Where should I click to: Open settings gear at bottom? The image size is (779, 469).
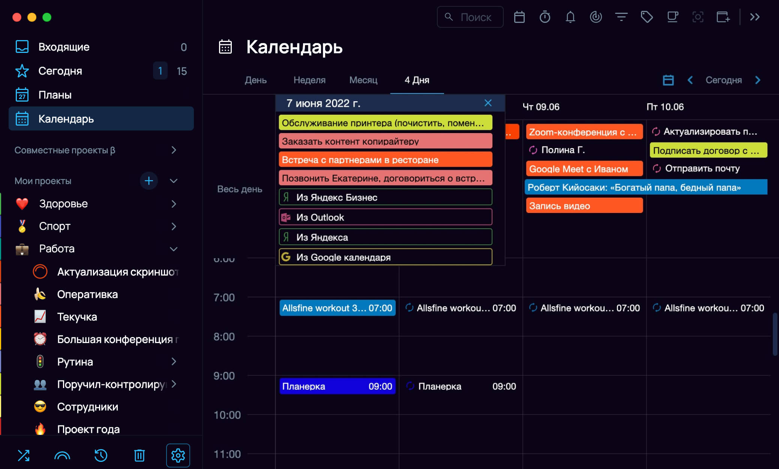(x=178, y=456)
